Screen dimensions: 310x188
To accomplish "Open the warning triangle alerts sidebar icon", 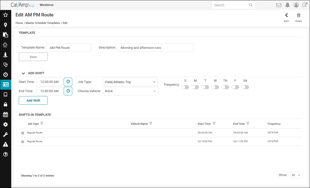I will [5, 144].
